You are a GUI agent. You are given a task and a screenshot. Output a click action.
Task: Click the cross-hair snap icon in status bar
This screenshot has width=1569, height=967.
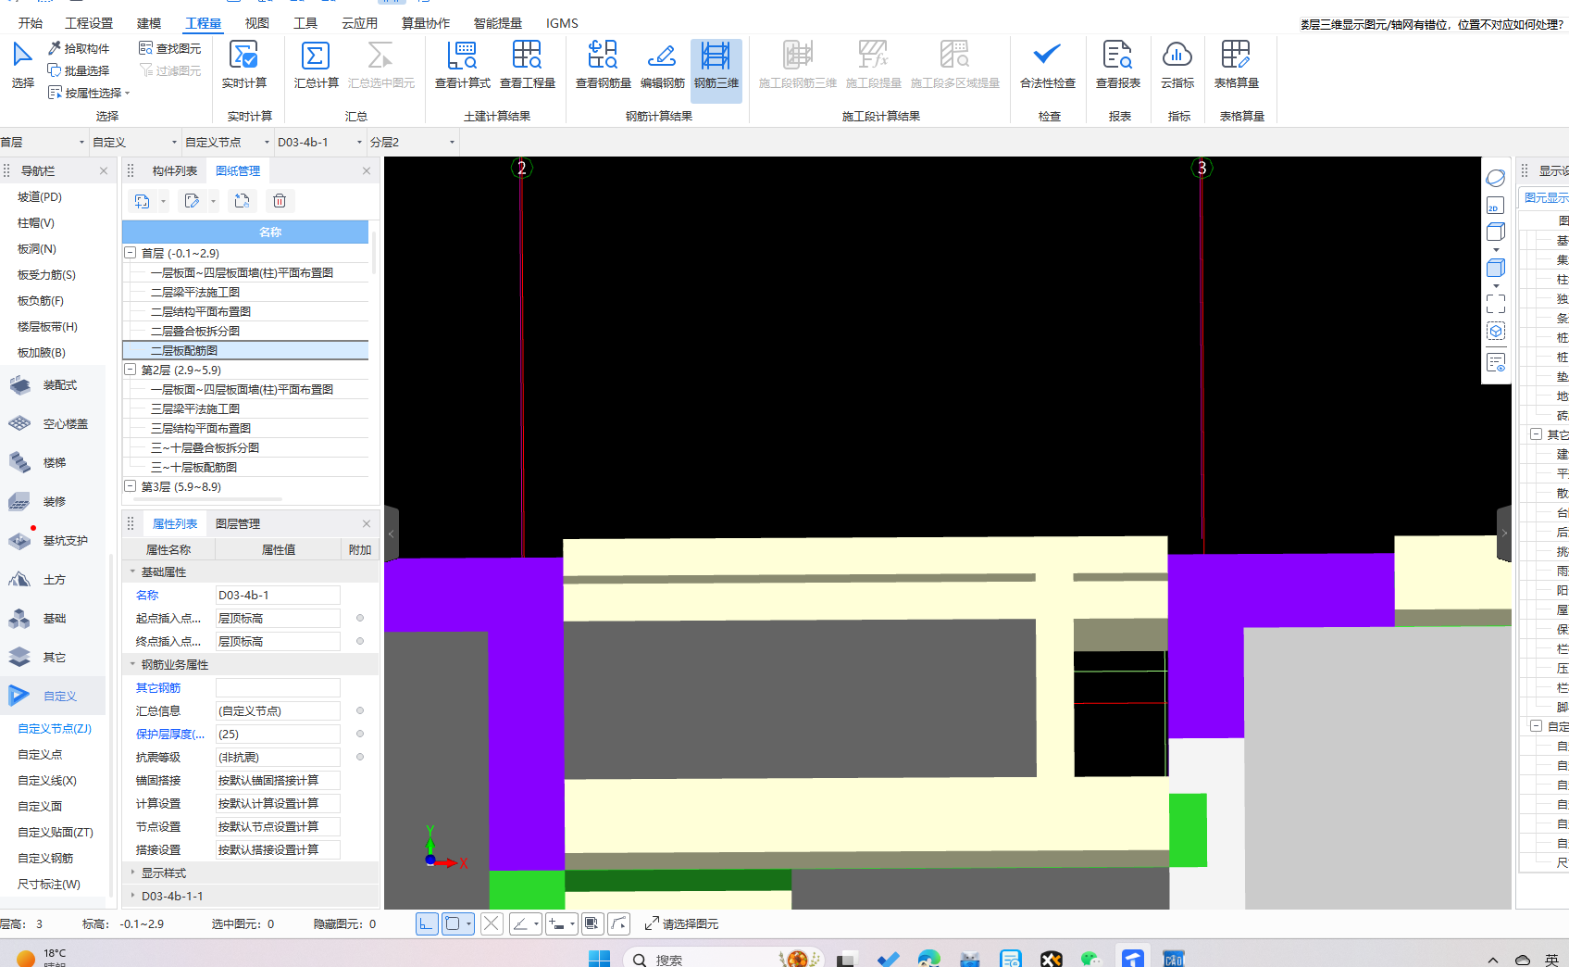point(492,923)
